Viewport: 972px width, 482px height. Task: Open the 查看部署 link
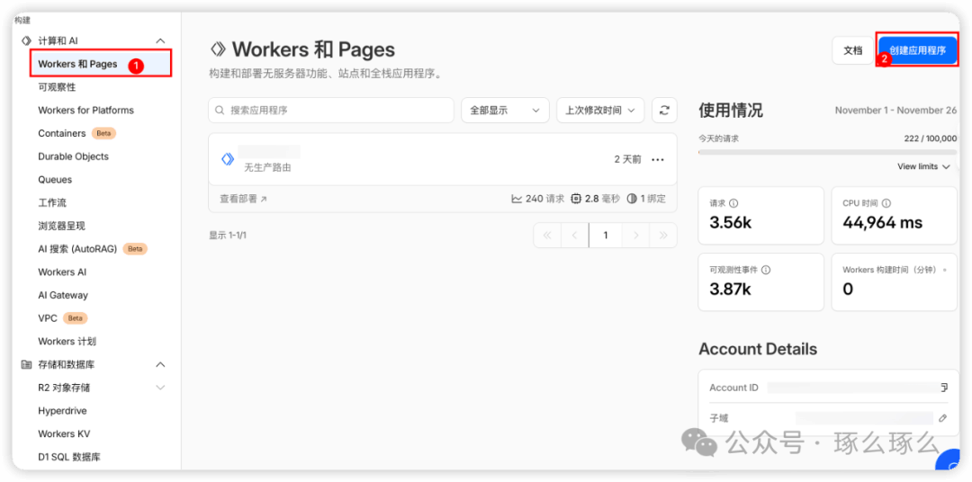pyautogui.click(x=243, y=199)
